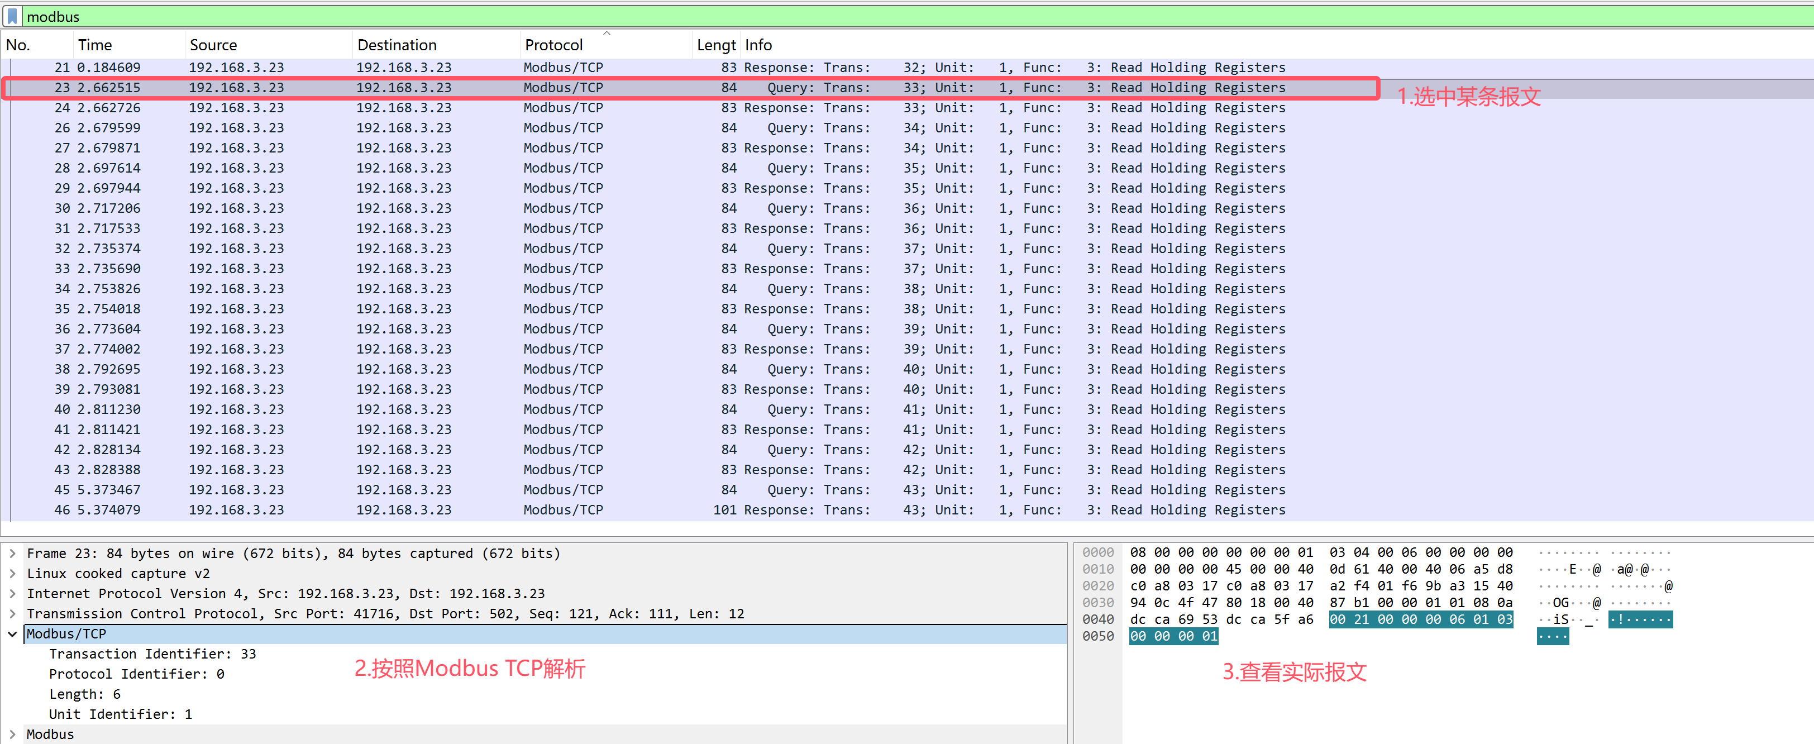
Task: Select packet 42 at time 2.828134
Action: point(907,450)
